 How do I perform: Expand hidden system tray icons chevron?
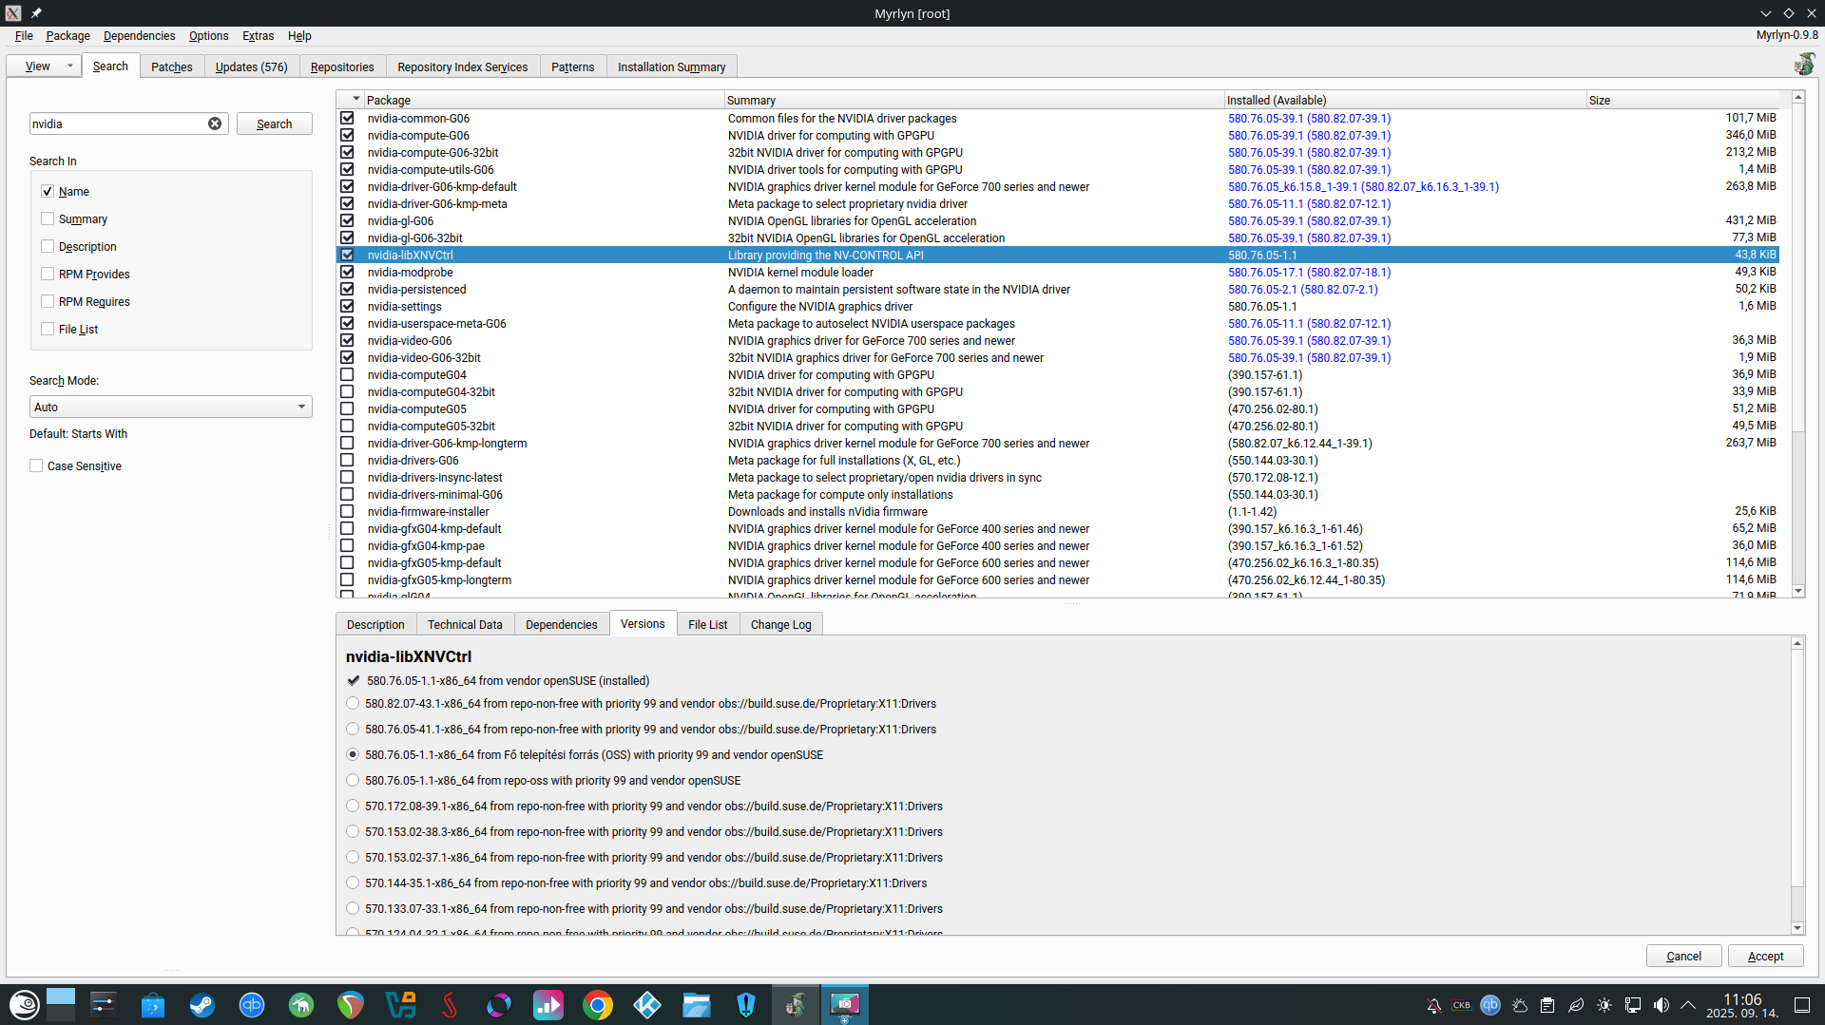(1688, 1005)
